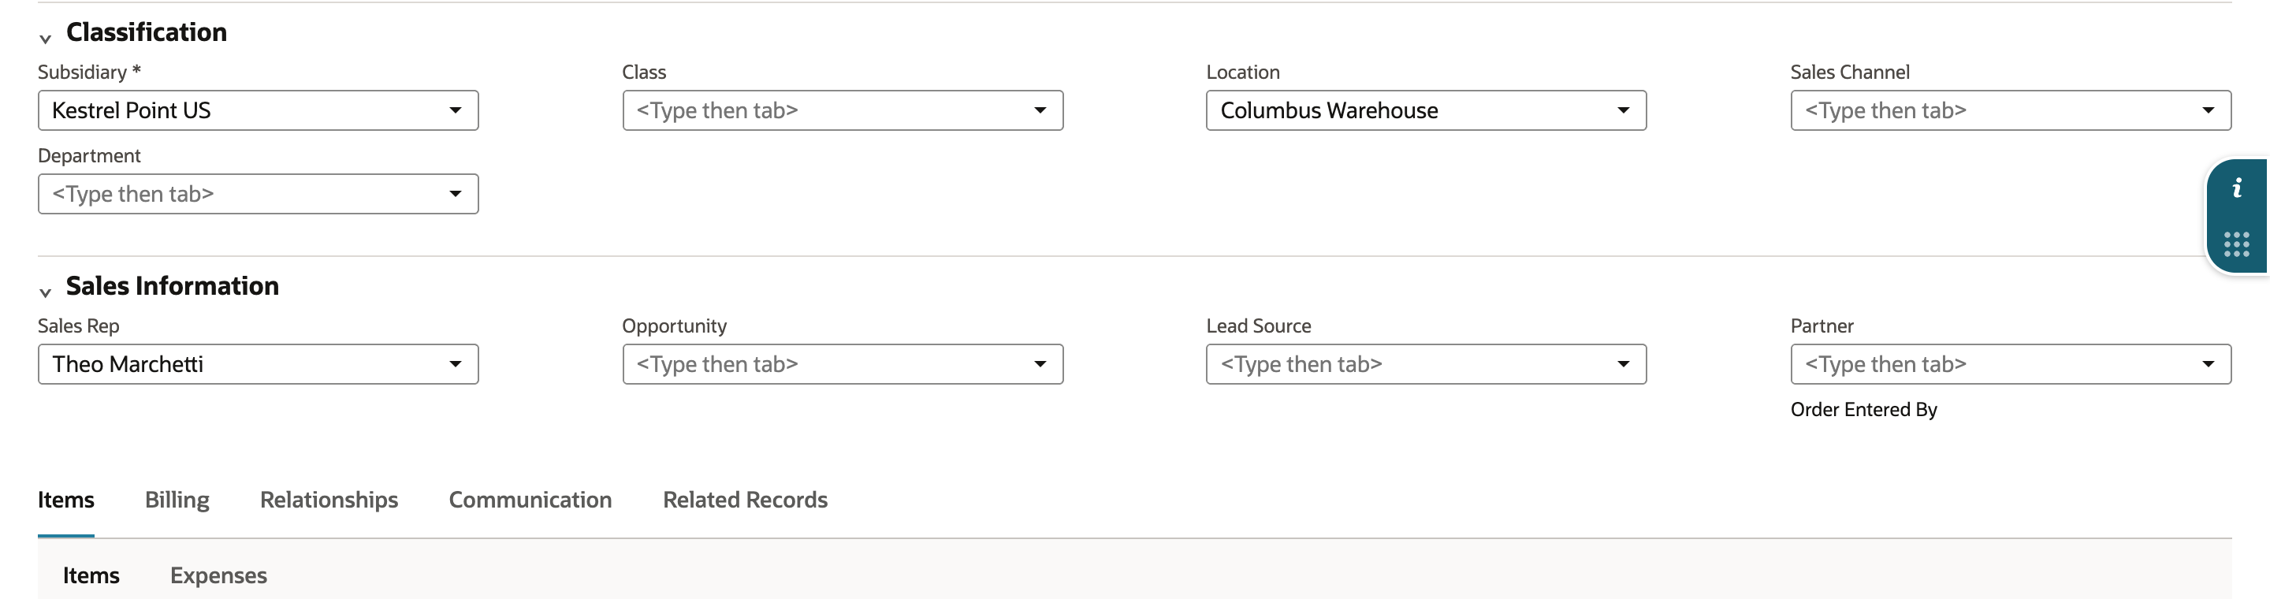Switch to the Billing tab

pos(177,500)
